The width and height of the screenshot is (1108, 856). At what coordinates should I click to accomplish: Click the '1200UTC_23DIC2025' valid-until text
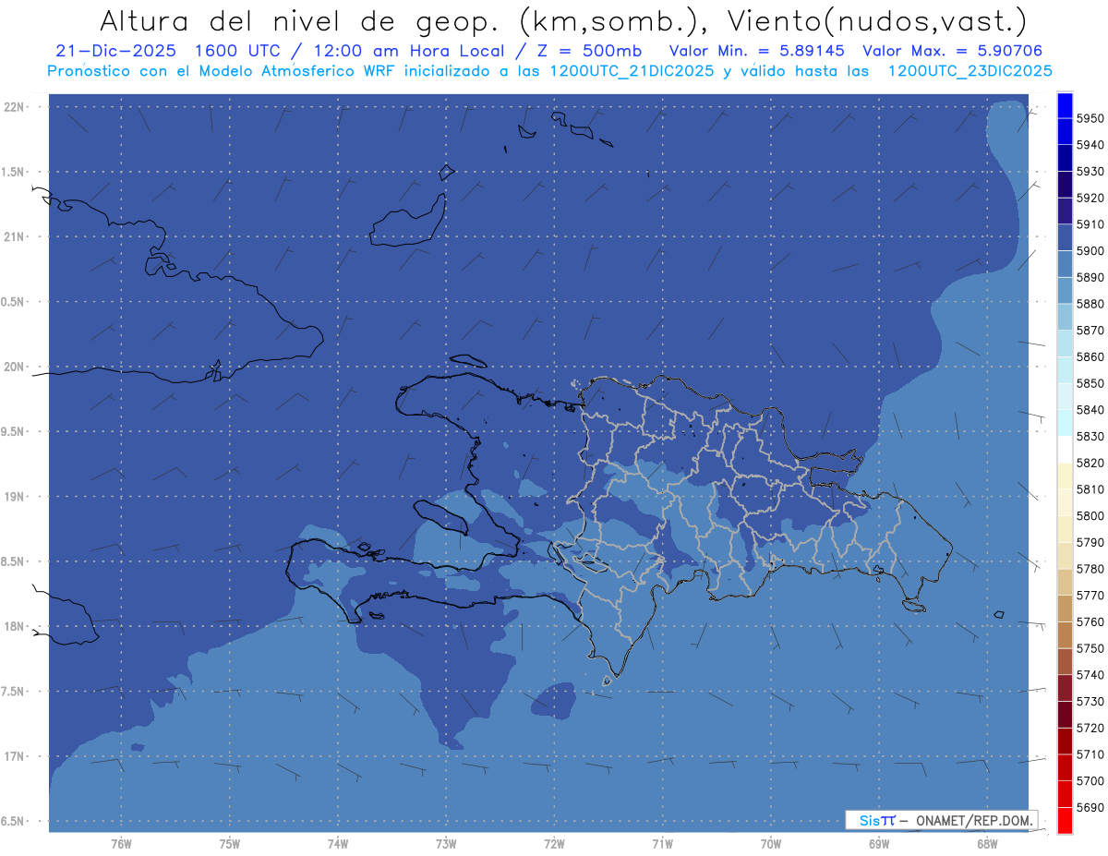click(x=969, y=70)
